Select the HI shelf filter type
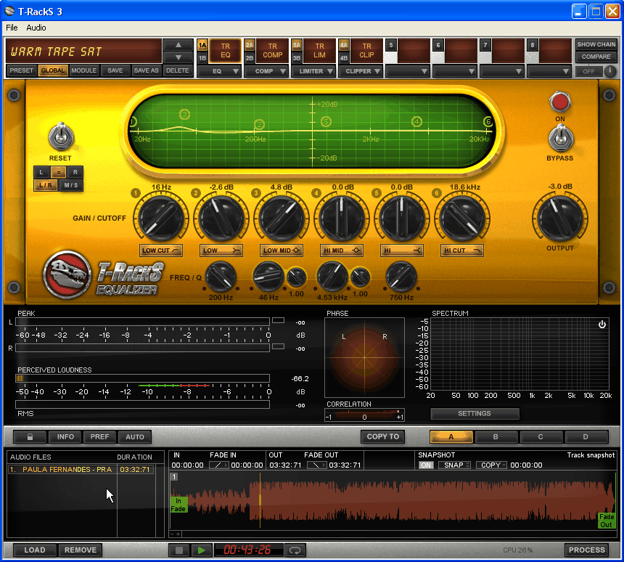The image size is (624, 562). [401, 251]
